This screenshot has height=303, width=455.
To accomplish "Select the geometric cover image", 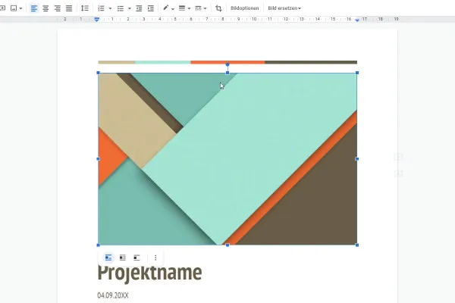I will pos(227,159).
